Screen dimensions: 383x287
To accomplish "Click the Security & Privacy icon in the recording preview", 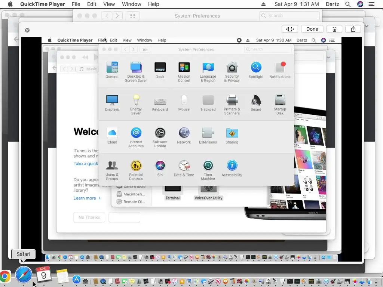I will pos(232,67).
